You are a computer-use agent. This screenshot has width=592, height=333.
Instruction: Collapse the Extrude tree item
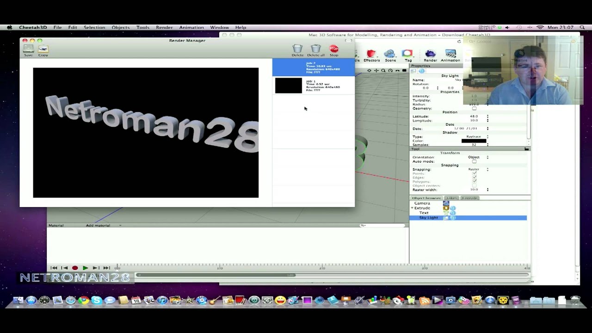[412, 208]
